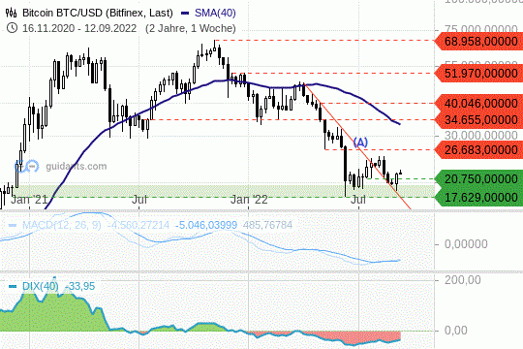The width and height of the screenshot is (523, 349).
Task: Click the 30.000,00000 axis value
Action: (481, 136)
